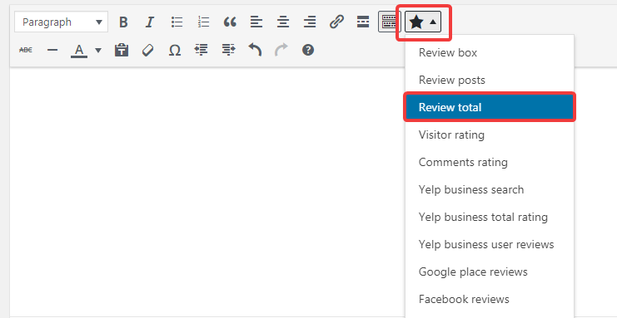This screenshot has width=617, height=318.
Task: Select Google place reviews option
Action: [x=490, y=272]
